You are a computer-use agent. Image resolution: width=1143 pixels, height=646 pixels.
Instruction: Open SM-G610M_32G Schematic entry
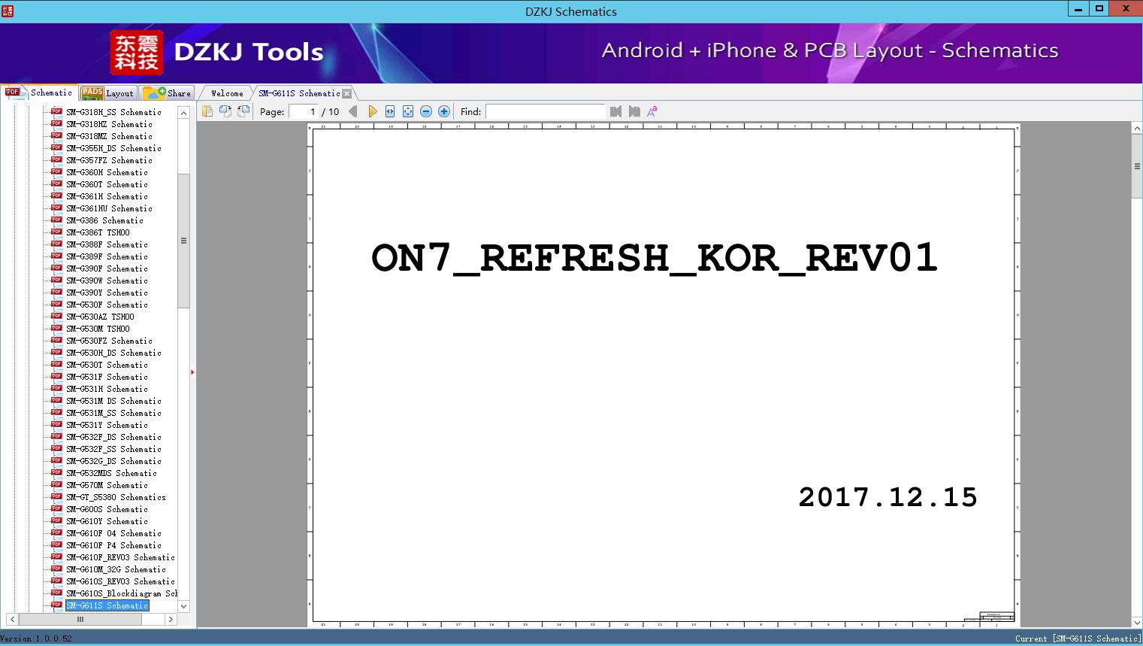[116, 569]
